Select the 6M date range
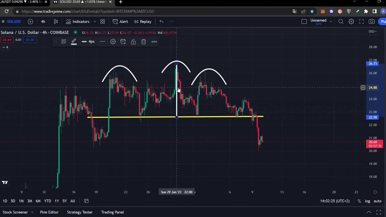Viewport: 386px width, 217px height. [x=38, y=201]
